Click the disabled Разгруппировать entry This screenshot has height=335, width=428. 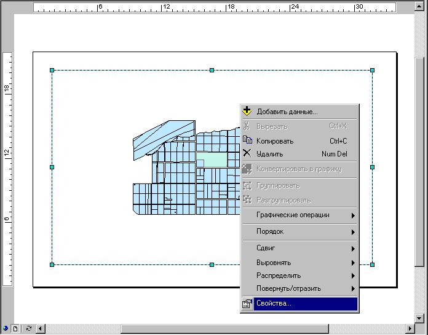(x=299, y=201)
